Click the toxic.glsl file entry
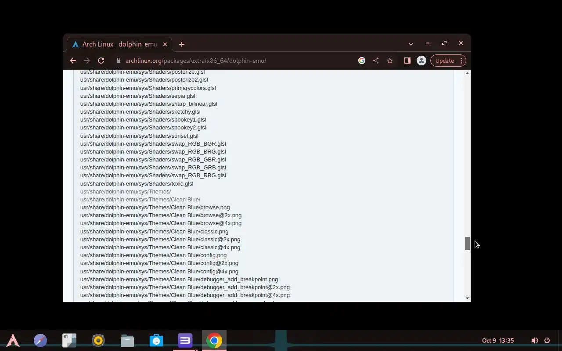Viewport: 562px width, 351px height. tap(137, 183)
